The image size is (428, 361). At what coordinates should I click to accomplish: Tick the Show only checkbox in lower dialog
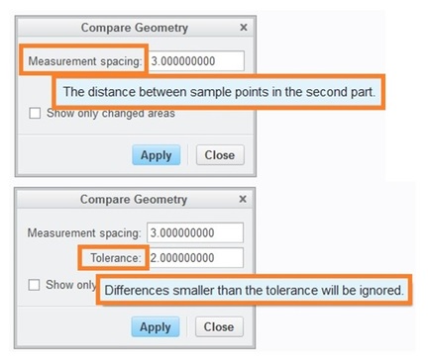tap(34, 285)
